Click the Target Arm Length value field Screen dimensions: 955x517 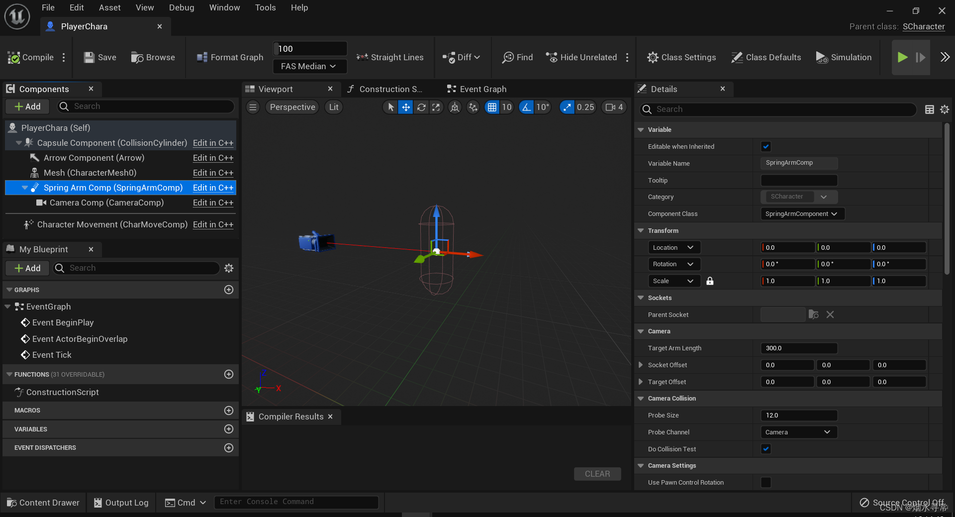coord(798,348)
